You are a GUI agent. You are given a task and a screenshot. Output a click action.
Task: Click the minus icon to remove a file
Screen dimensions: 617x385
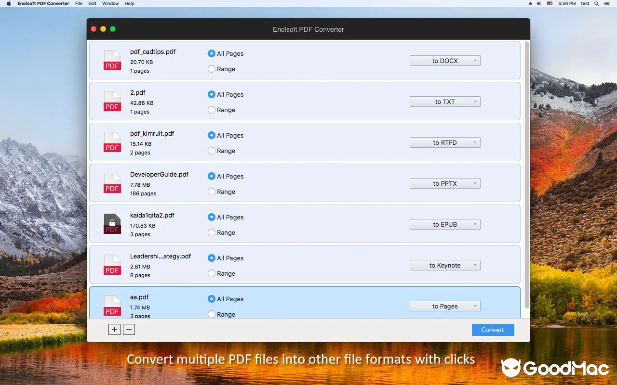tap(129, 329)
